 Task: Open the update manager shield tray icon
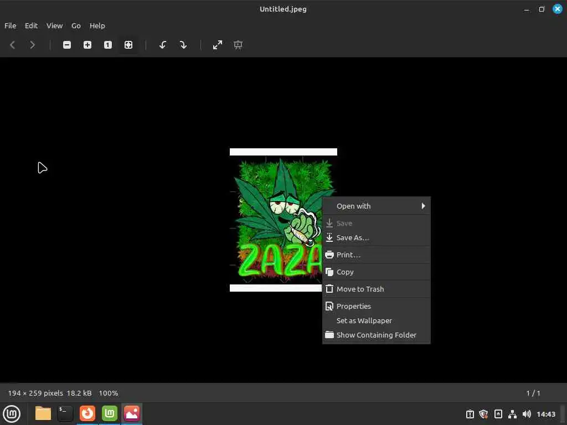click(483, 414)
